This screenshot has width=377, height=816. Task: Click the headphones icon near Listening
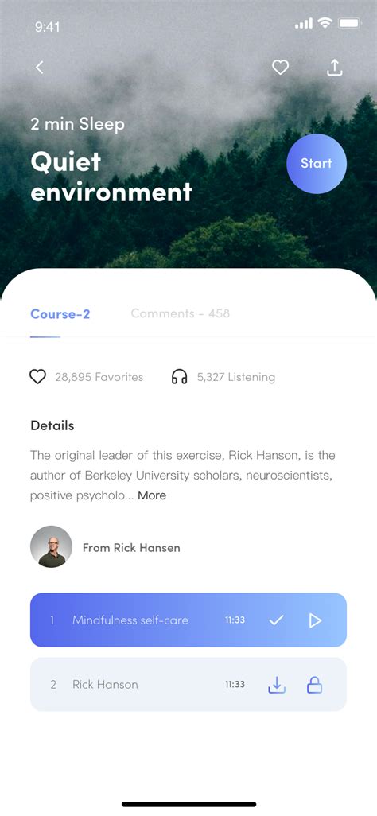pyautogui.click(x=179, y=376)
